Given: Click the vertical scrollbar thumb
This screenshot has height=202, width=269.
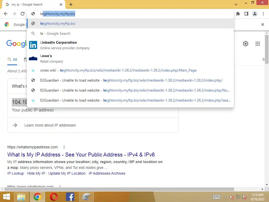Looking at the screenshot, I should [x=267, y=49].
